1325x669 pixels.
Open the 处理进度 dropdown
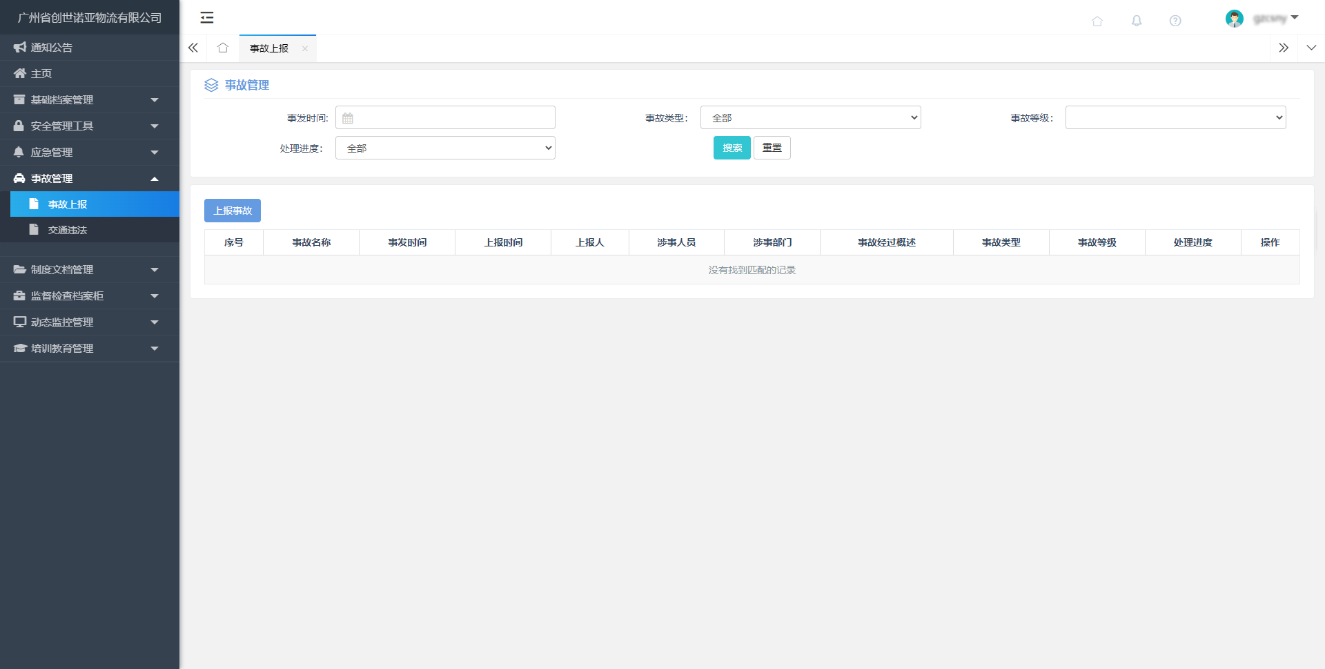pyautogui.click(x=445, y=148)
